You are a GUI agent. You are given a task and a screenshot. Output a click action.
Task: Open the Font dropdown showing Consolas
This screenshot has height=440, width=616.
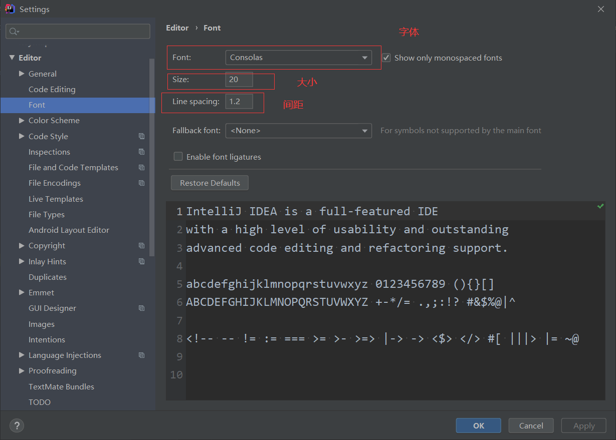299,58
